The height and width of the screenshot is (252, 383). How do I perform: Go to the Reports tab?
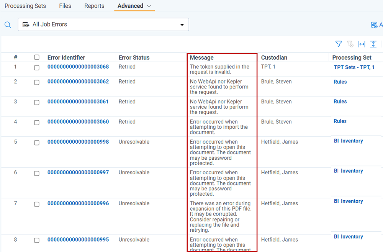pos(94,6)
